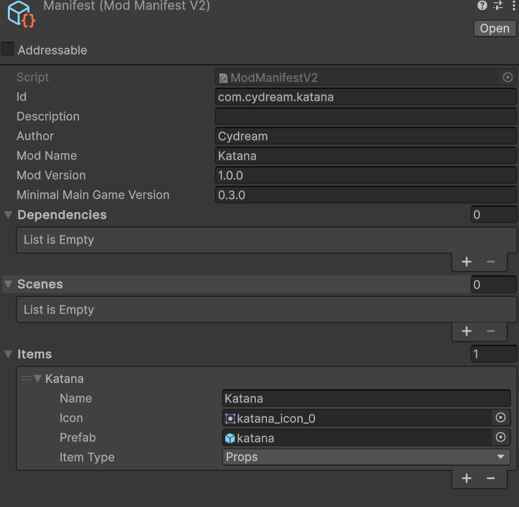Remove a Dependencies entry
Screen dimensions: 519x507
(x=491, y=262)
